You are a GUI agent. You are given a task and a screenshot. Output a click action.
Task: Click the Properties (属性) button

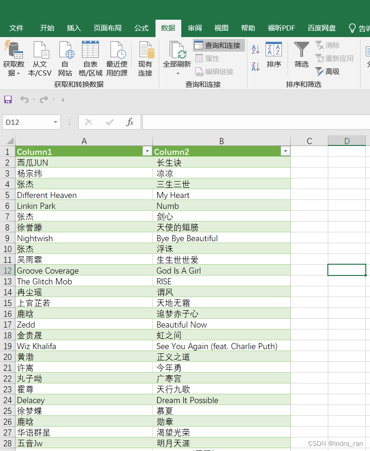[207, 58]
